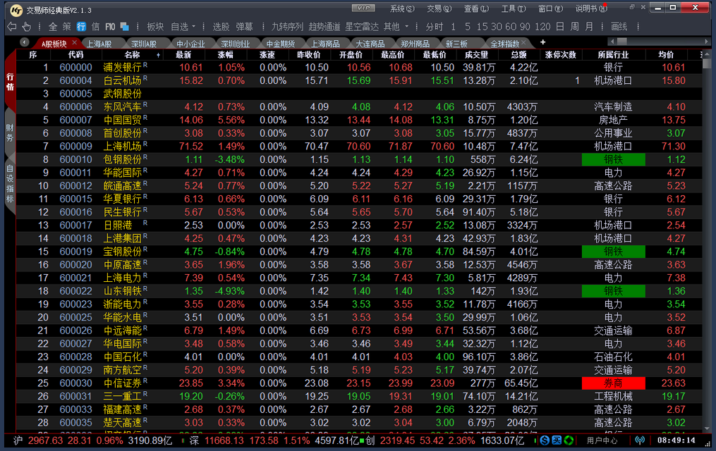Select the hand pointer tool icon
The height and width of the screenshot is (451, 716).
pos(27,27)
